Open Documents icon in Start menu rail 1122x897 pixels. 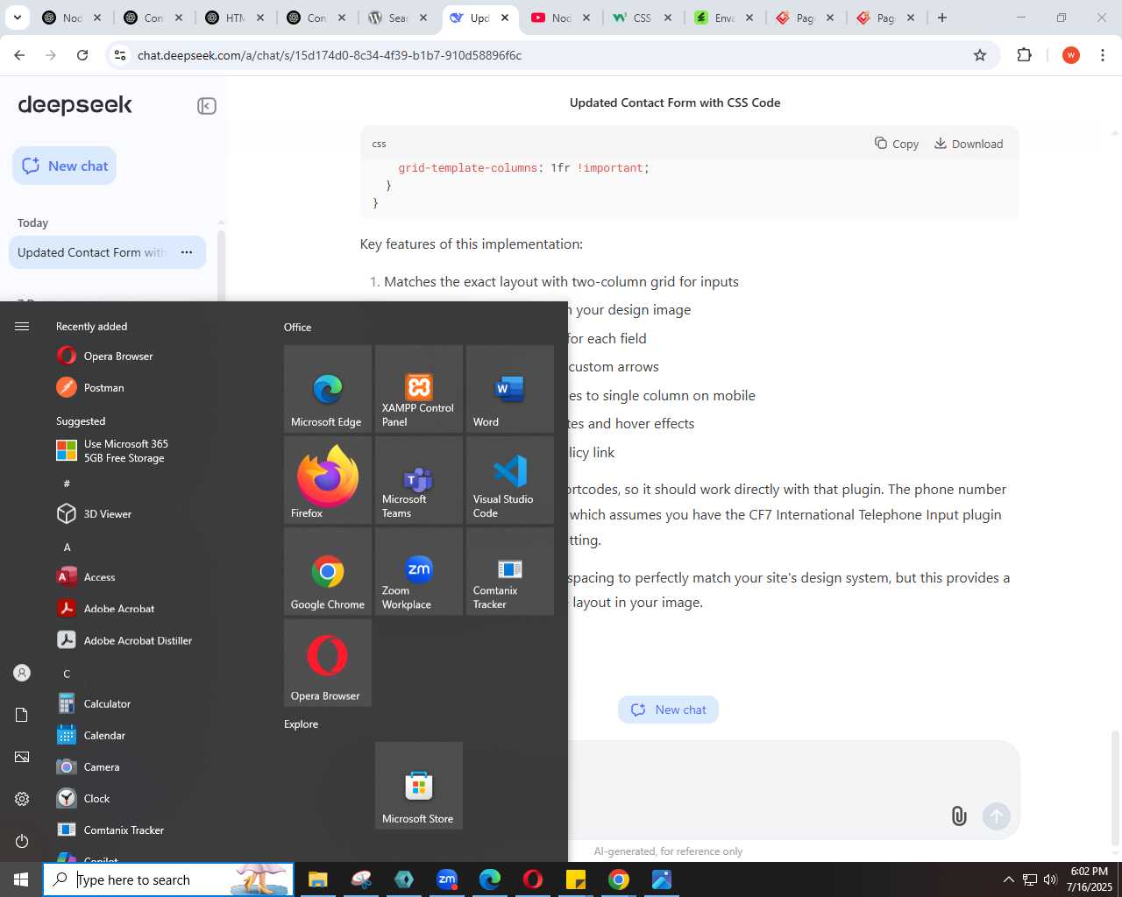[22, 715]
